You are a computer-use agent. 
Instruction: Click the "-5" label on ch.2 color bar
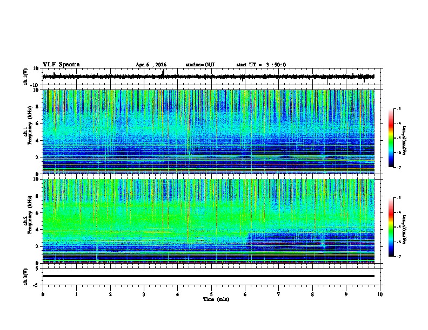coord(398,227)
